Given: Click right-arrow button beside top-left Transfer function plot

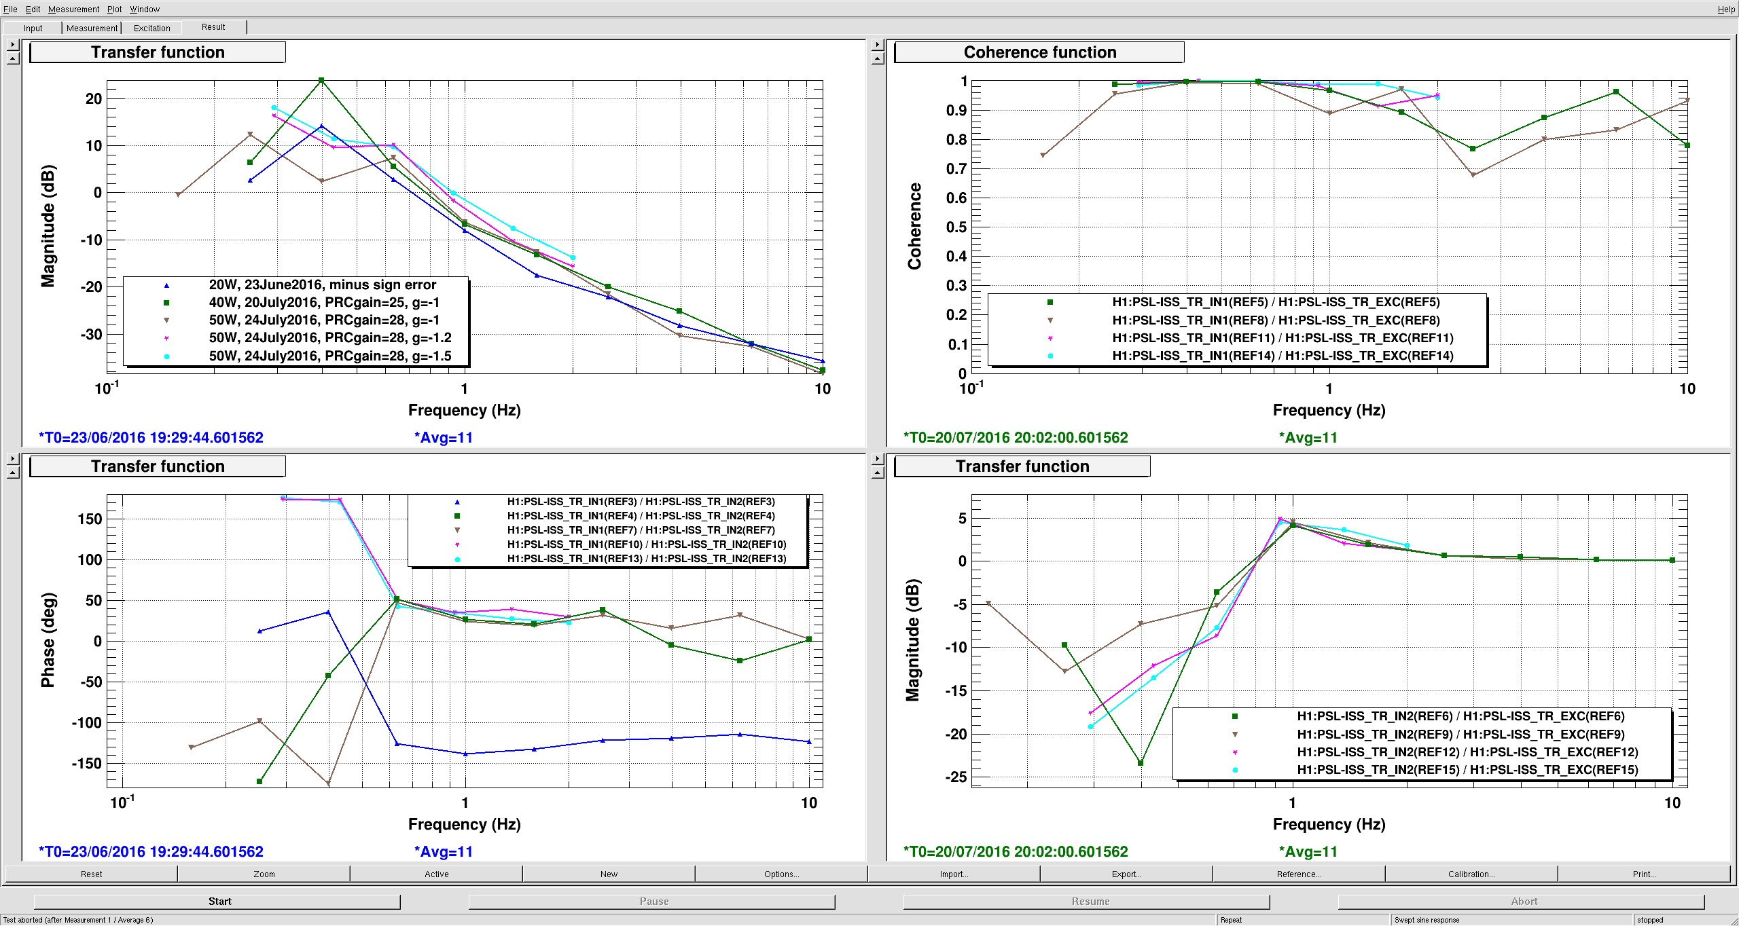Looking at the screenshot, I should (13, 45).
